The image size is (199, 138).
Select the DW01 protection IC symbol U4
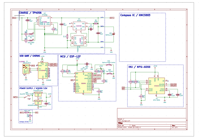click(79, 26)
